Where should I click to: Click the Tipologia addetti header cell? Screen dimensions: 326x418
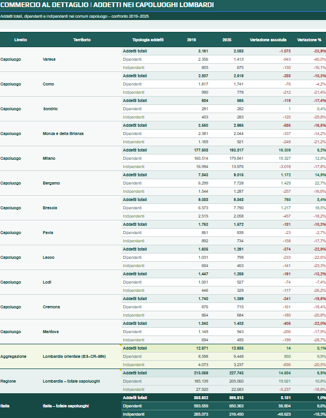[148, 40]
